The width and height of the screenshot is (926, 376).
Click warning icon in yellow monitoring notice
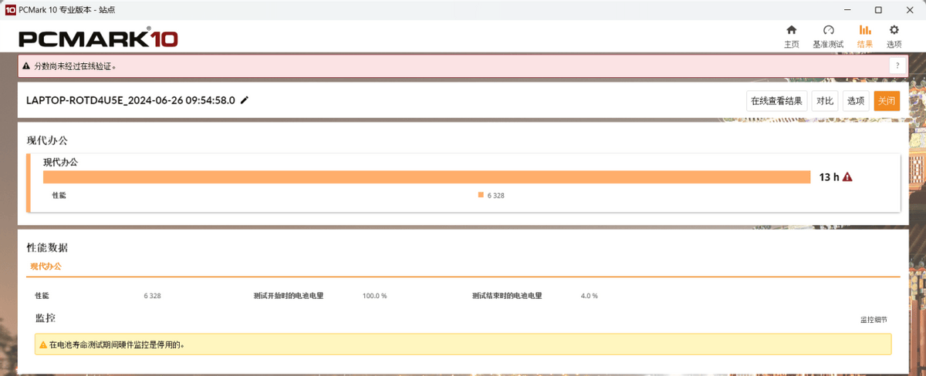tap(43, 344)
